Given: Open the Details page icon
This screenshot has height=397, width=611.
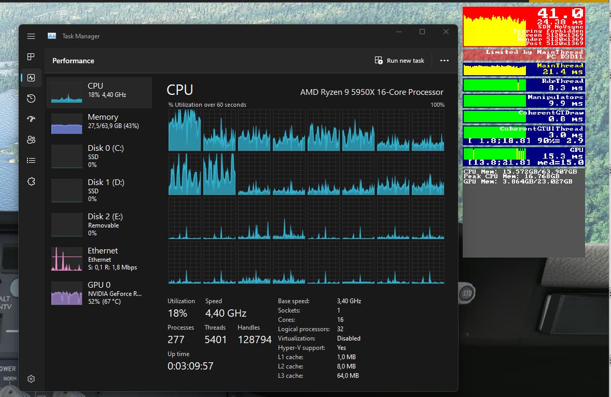Looking at the screenshot, I should pos(31,161).
